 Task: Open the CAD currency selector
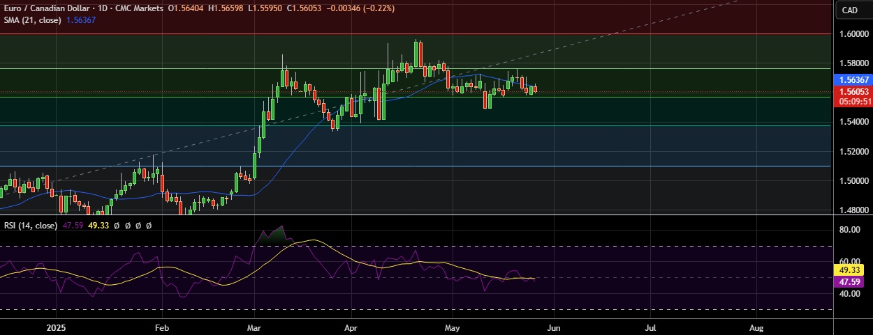(849, 10)
